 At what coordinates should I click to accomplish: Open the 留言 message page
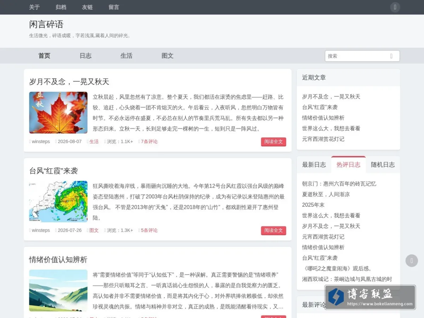(114, 7)
